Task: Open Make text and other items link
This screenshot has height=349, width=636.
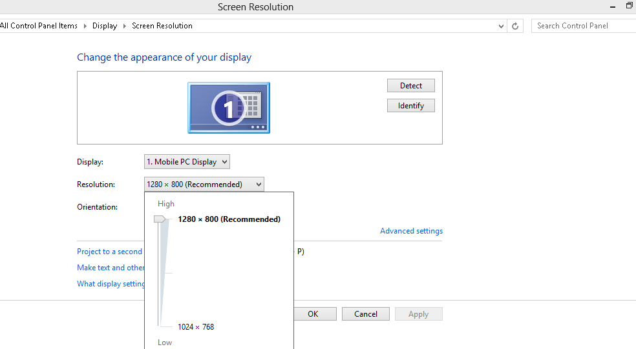Action: click(x=111, y=268)
